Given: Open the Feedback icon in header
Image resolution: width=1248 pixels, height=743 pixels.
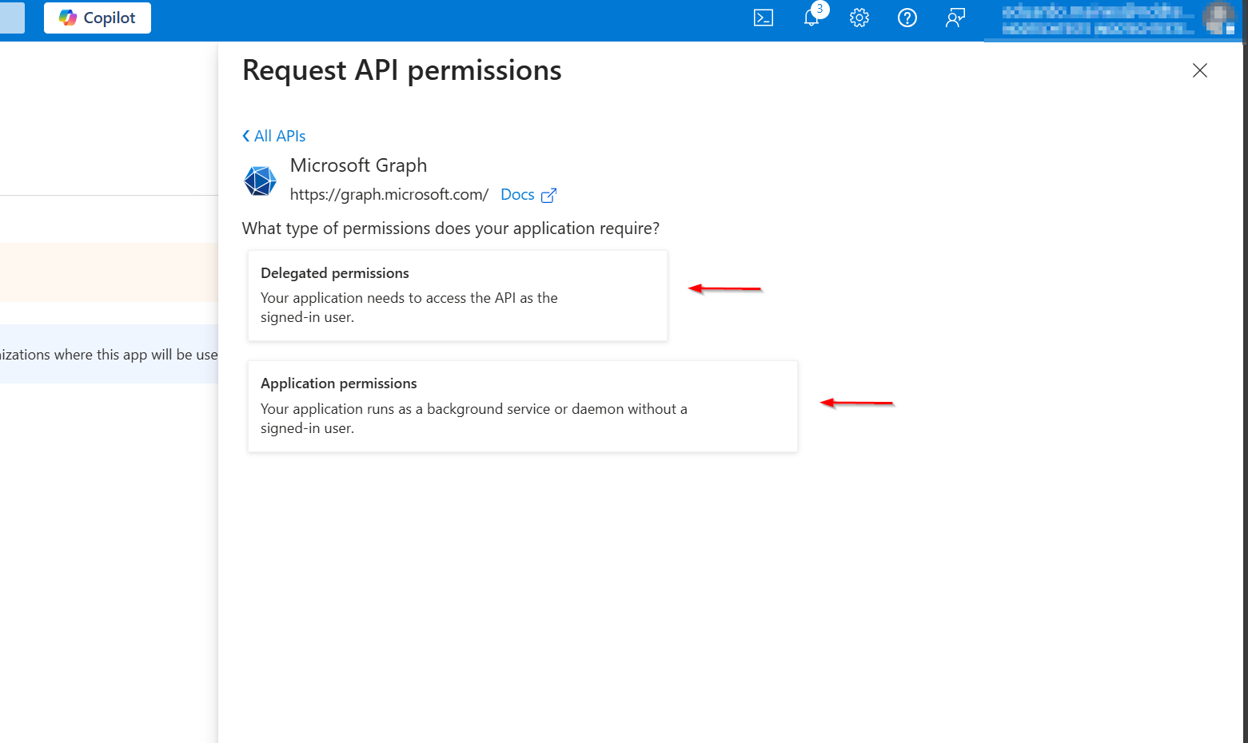Looking at the screenshot, I should coord(955,18).
